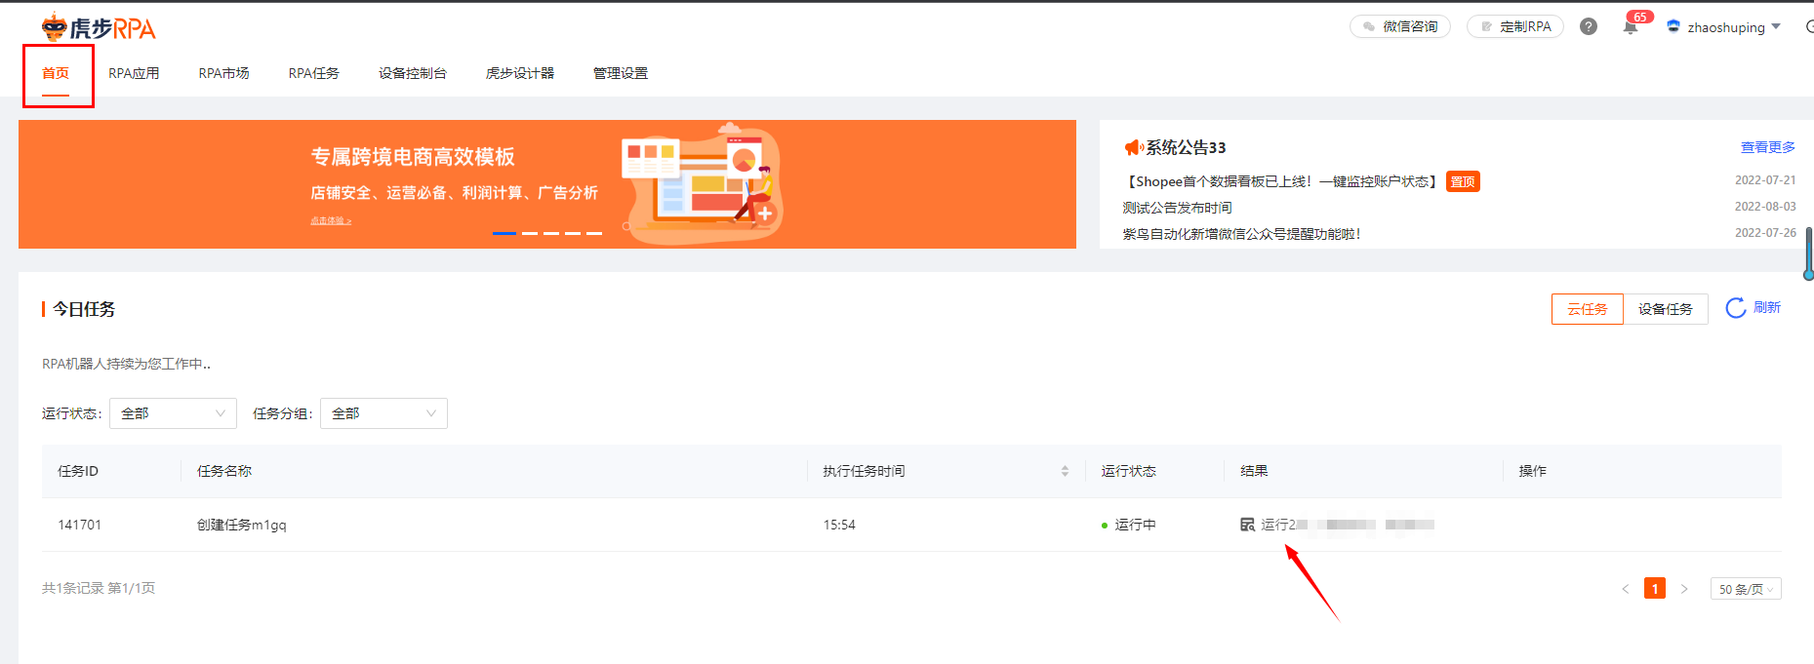Image resolution: width=1814 pixels, height=664 pixels.
Task: Sort by 执行任务时间 sort arrows
Action: coord(1065,471)
